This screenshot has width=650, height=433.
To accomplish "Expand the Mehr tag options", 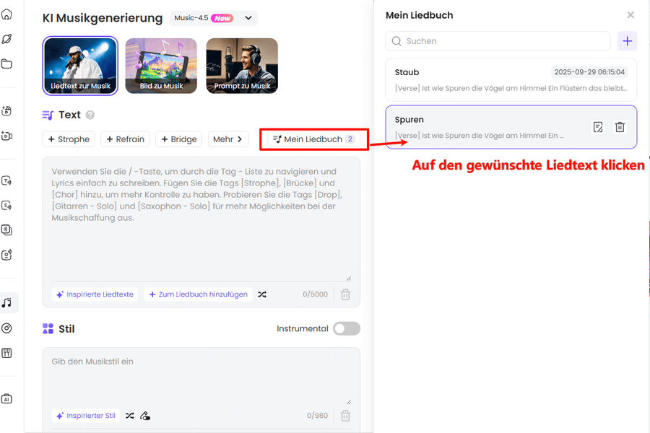I will click(228, 139).
